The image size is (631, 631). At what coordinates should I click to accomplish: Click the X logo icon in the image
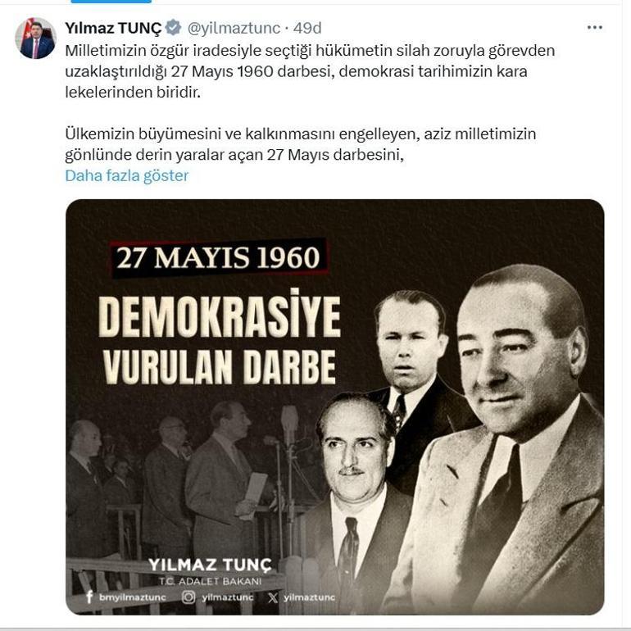(x=273, y=597)
